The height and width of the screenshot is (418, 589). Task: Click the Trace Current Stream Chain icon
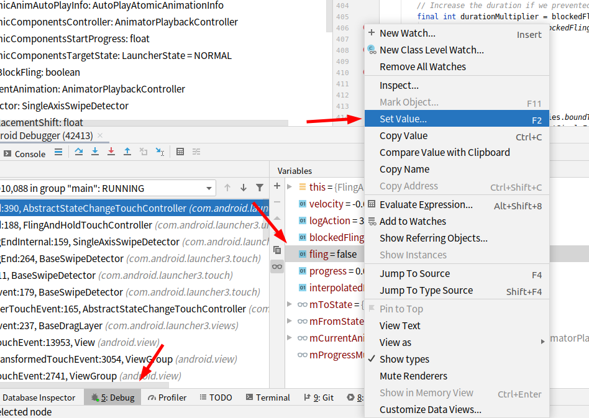(x=196, y=152)
